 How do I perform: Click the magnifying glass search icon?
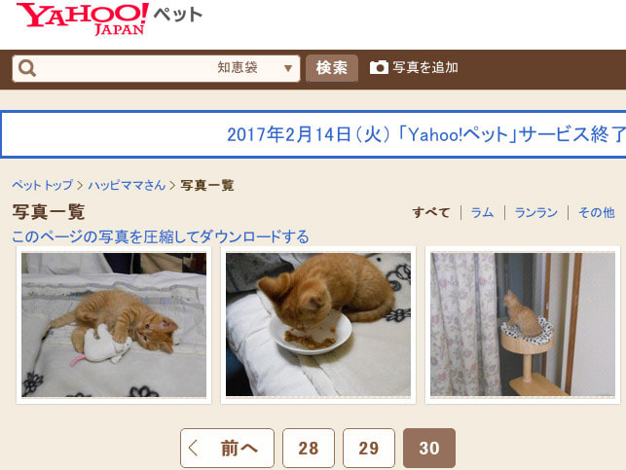coord(27,68)
